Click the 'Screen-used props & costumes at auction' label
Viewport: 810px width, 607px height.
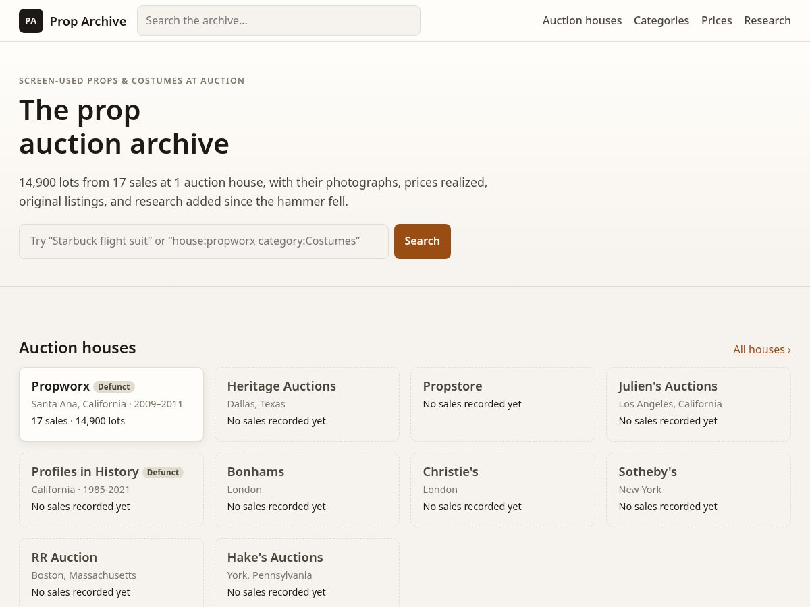tap(132, 81)
